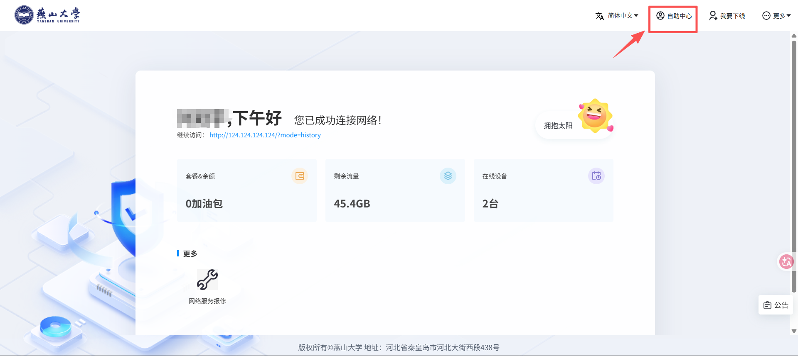Viewport: 798px width, 356px height.
Task: Open the 套餐&余额 card showing 0加油包
Action: click(246, 190)
